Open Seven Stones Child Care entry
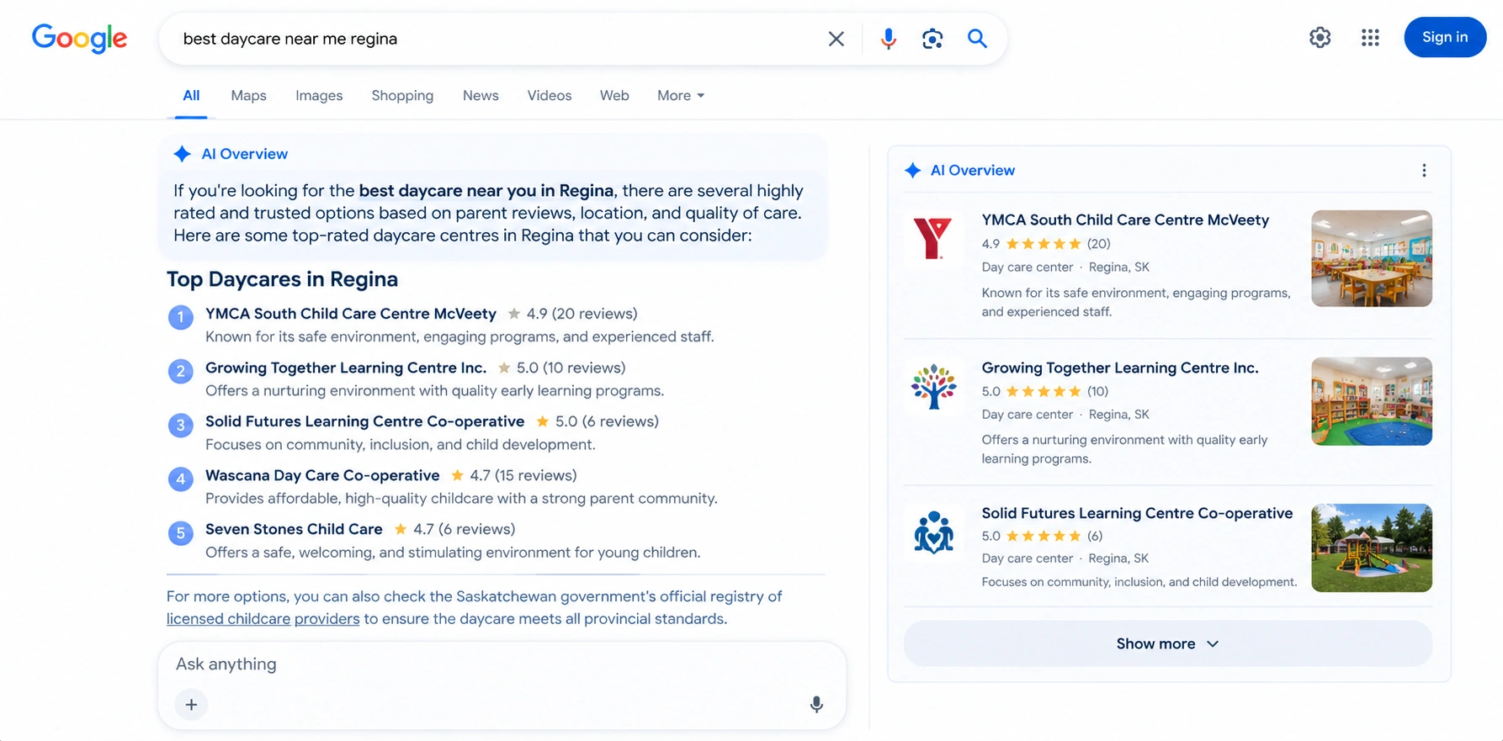Image resolution: width=1503 pixels, height=741 pixels. point(294,529)
